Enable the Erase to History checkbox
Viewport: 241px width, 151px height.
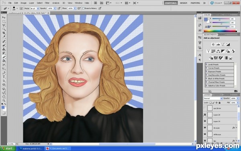(84, 8)
